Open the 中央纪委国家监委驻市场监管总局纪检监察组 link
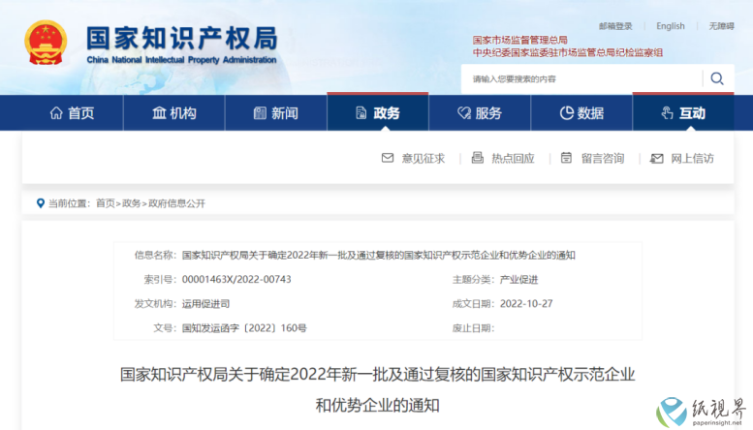Image resolution: width=753 pixels, height=430 pixels. 567,52
